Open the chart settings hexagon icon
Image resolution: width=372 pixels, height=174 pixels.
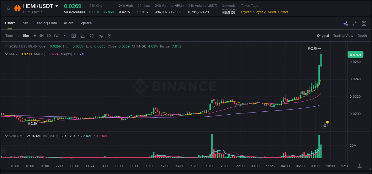pyautogui.click(x=110, y=35)
